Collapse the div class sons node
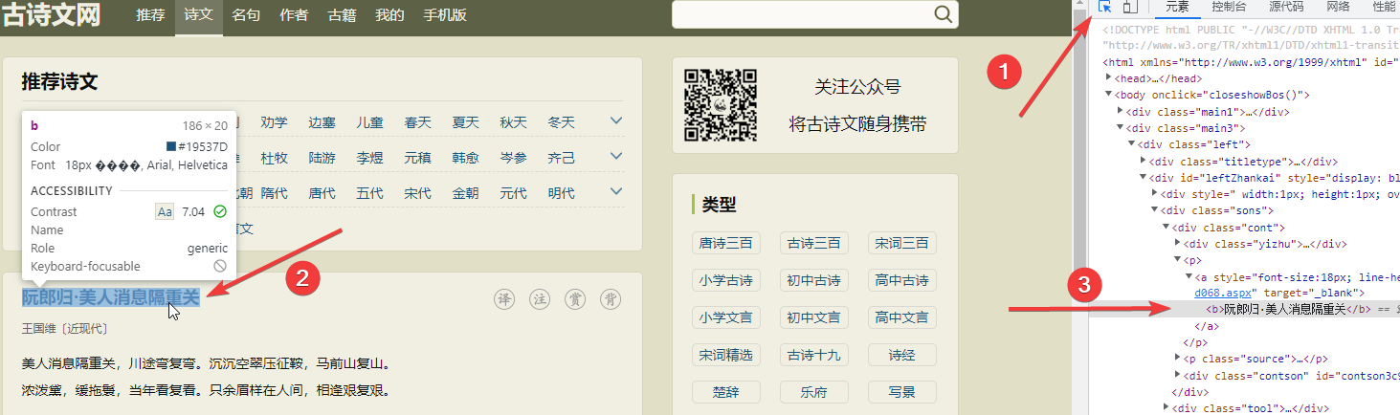 1155,209
